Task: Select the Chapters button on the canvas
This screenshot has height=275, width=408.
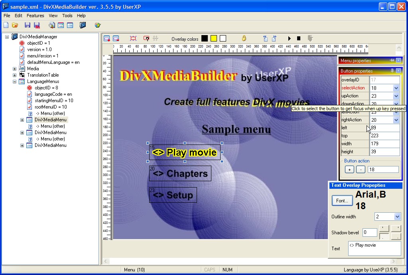Action: [x=180, y=174]
